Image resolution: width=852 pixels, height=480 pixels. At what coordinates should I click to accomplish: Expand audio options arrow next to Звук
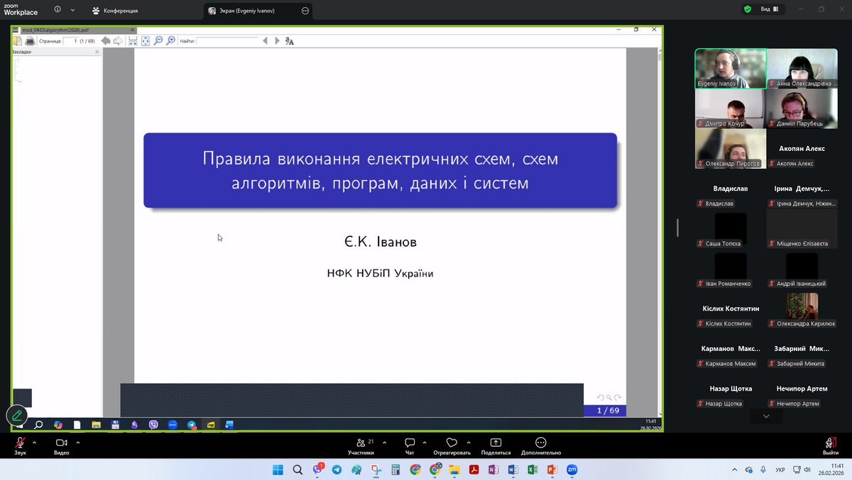pos(37,442)
